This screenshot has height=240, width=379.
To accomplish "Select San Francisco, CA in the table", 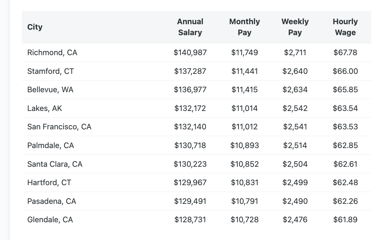I will [x=59, y=127].
